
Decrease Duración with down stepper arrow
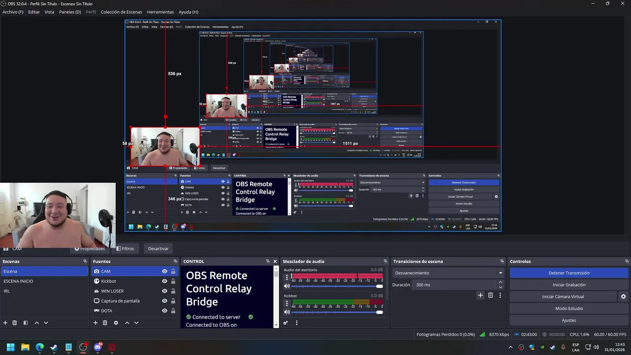(500, 287)
